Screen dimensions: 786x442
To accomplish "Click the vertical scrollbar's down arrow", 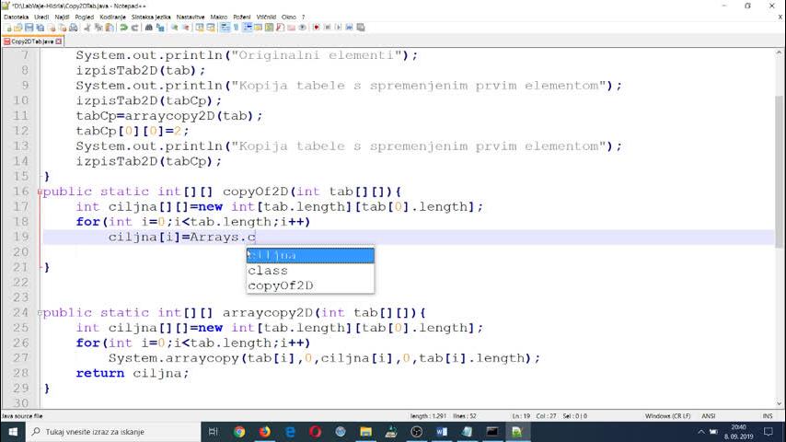I will click(779, 403).
